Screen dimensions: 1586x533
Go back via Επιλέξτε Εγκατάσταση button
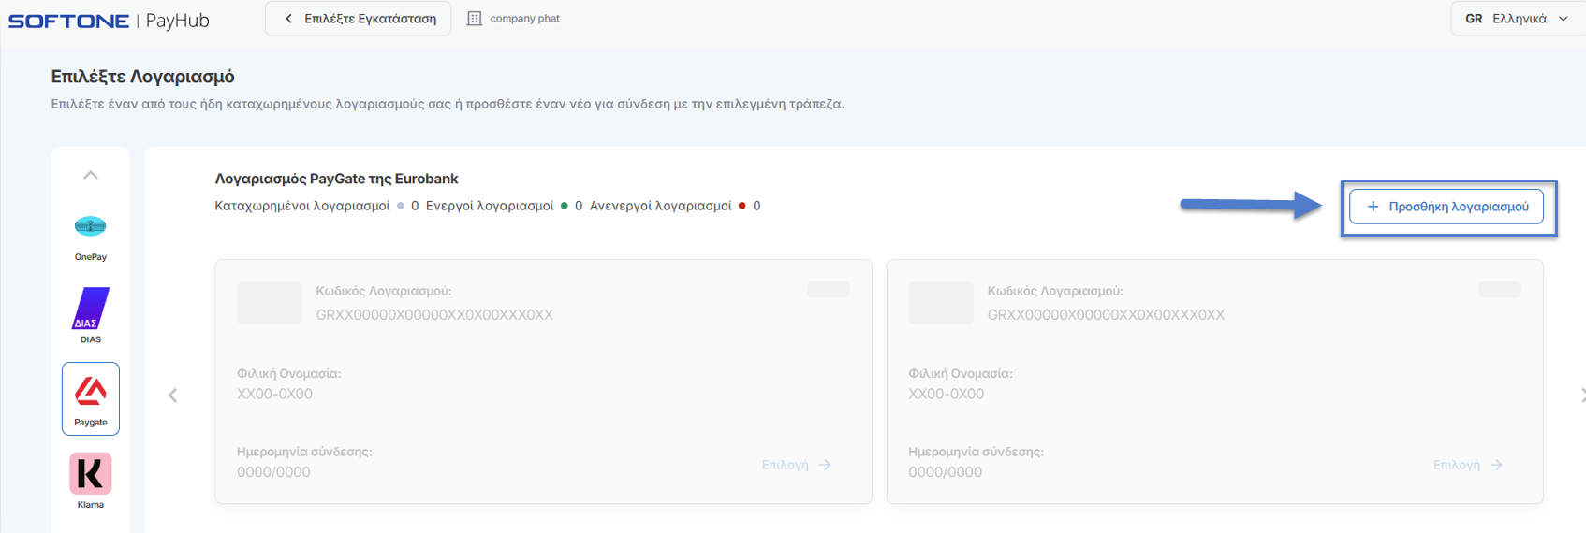click(x=359, y=19)
